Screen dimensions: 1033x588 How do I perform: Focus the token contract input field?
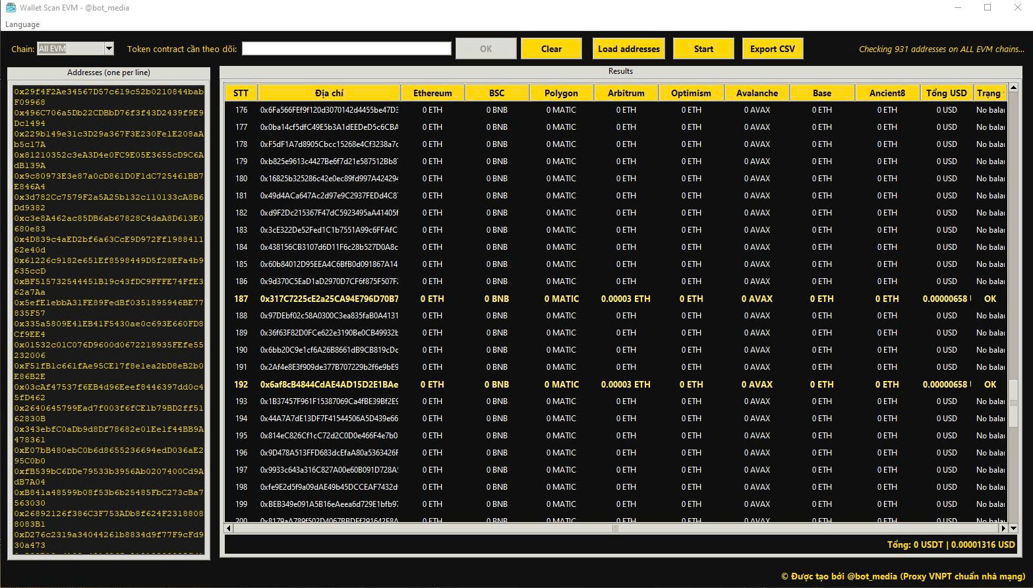pos(347,49)
